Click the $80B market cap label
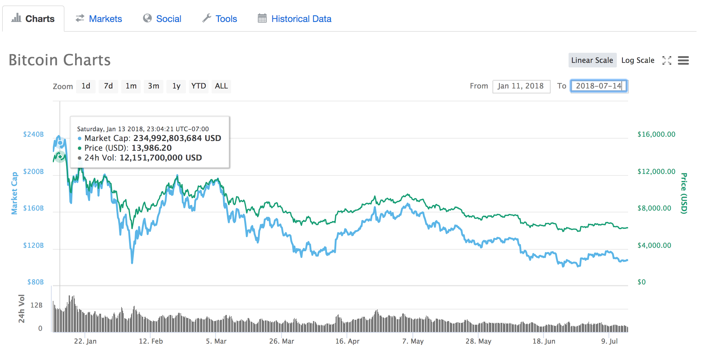The height and width of the screenshot is (354, 702). [35, 282]
